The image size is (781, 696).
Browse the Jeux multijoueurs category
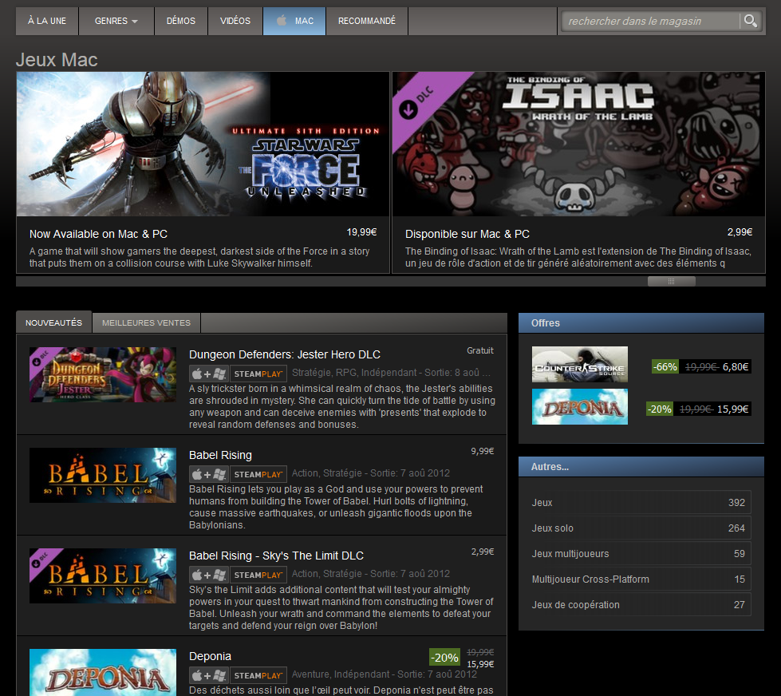[x=640, y=553]
